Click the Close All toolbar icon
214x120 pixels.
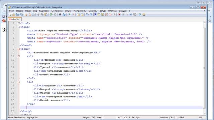point(29,14)
